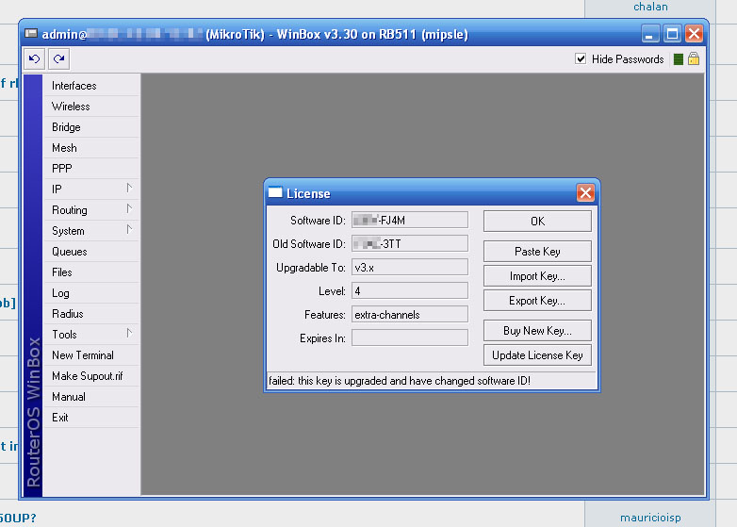Screen dimensions: 737x527
Task: Click the Export Key... button
Action: 537,301
